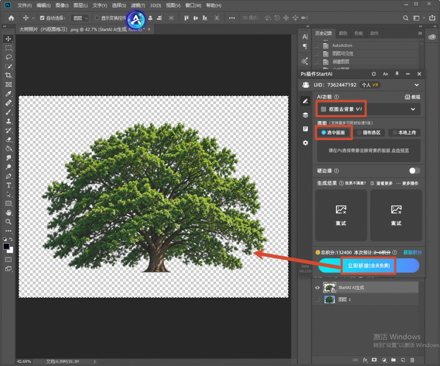Select the Move tool

tap(9, 39)
